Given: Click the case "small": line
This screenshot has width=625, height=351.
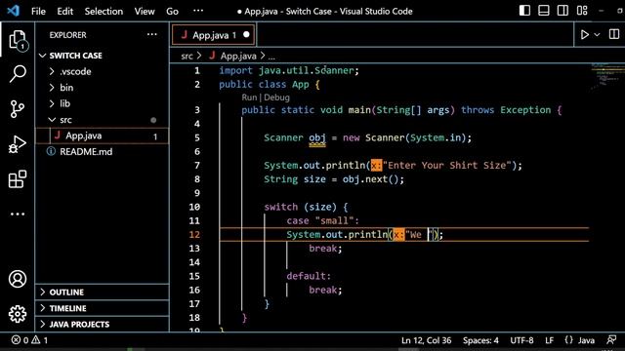Looking at the screenshot, I should pyautogui.click(x=323, y=221).
